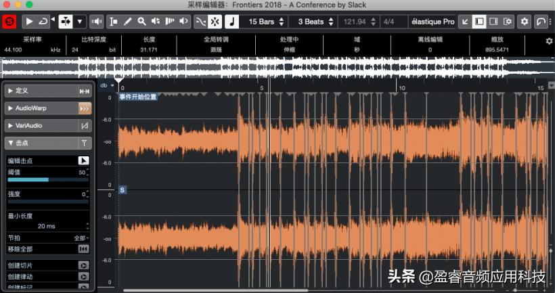
Task: Toggle the right zone layout icon
Action: click(493, 22)
